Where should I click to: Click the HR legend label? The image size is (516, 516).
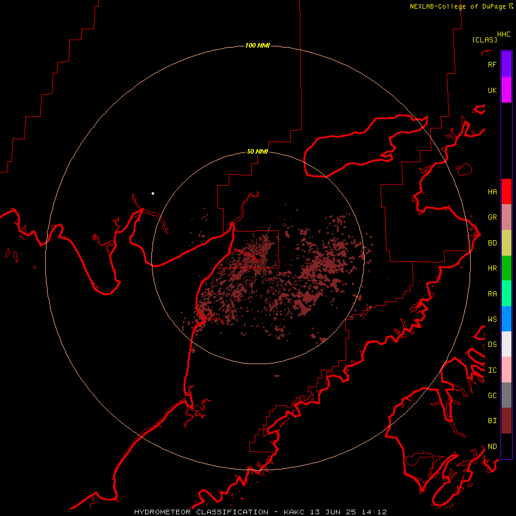coord(492,268)
